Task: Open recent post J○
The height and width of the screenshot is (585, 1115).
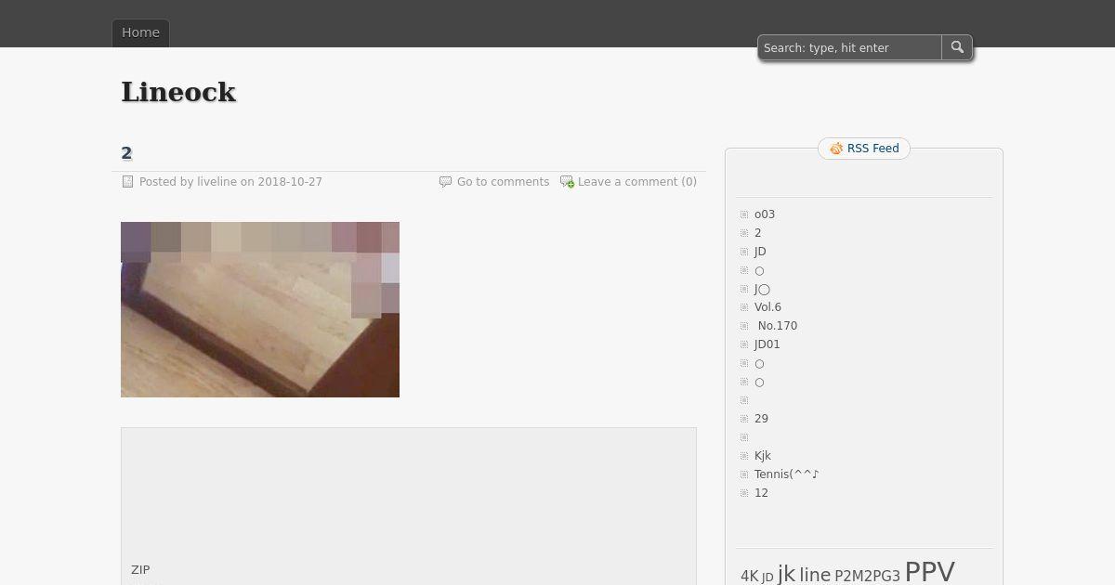Action: (x=762, y=289)
